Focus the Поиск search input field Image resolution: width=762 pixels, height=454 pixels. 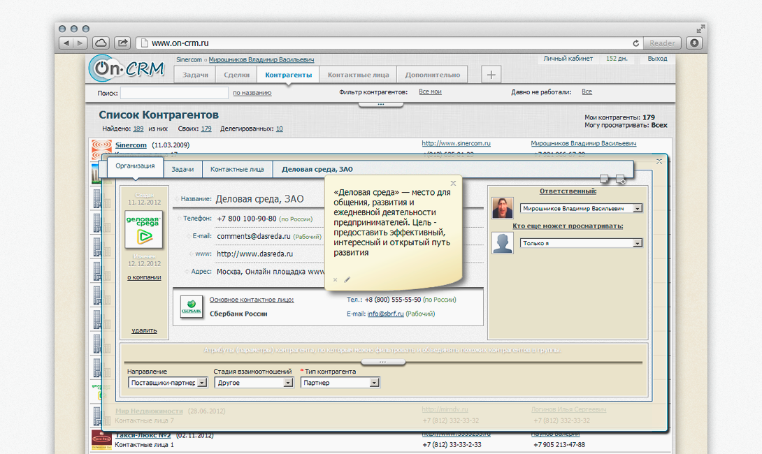pyautogui.click(x=175, y=93)
